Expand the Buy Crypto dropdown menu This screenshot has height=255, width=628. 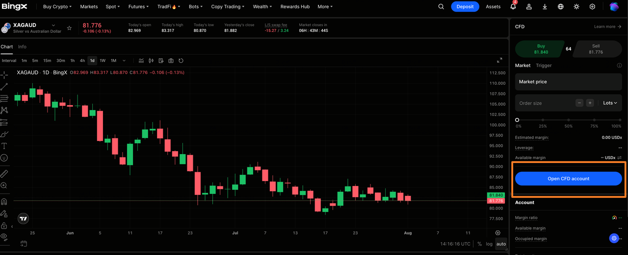point(57,7)
